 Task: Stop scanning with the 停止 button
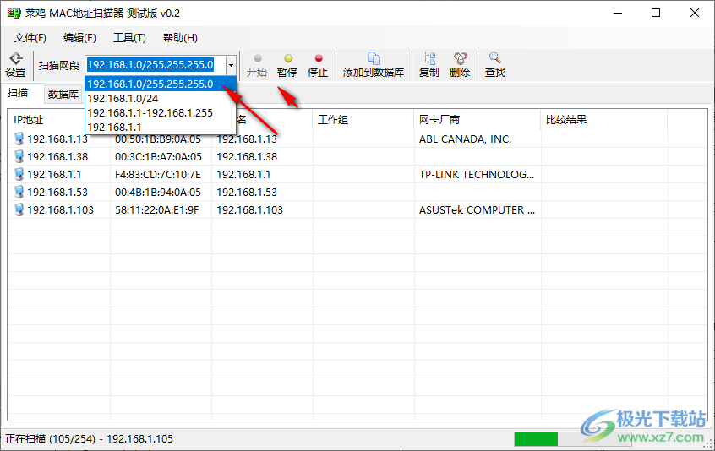[318, 65]
